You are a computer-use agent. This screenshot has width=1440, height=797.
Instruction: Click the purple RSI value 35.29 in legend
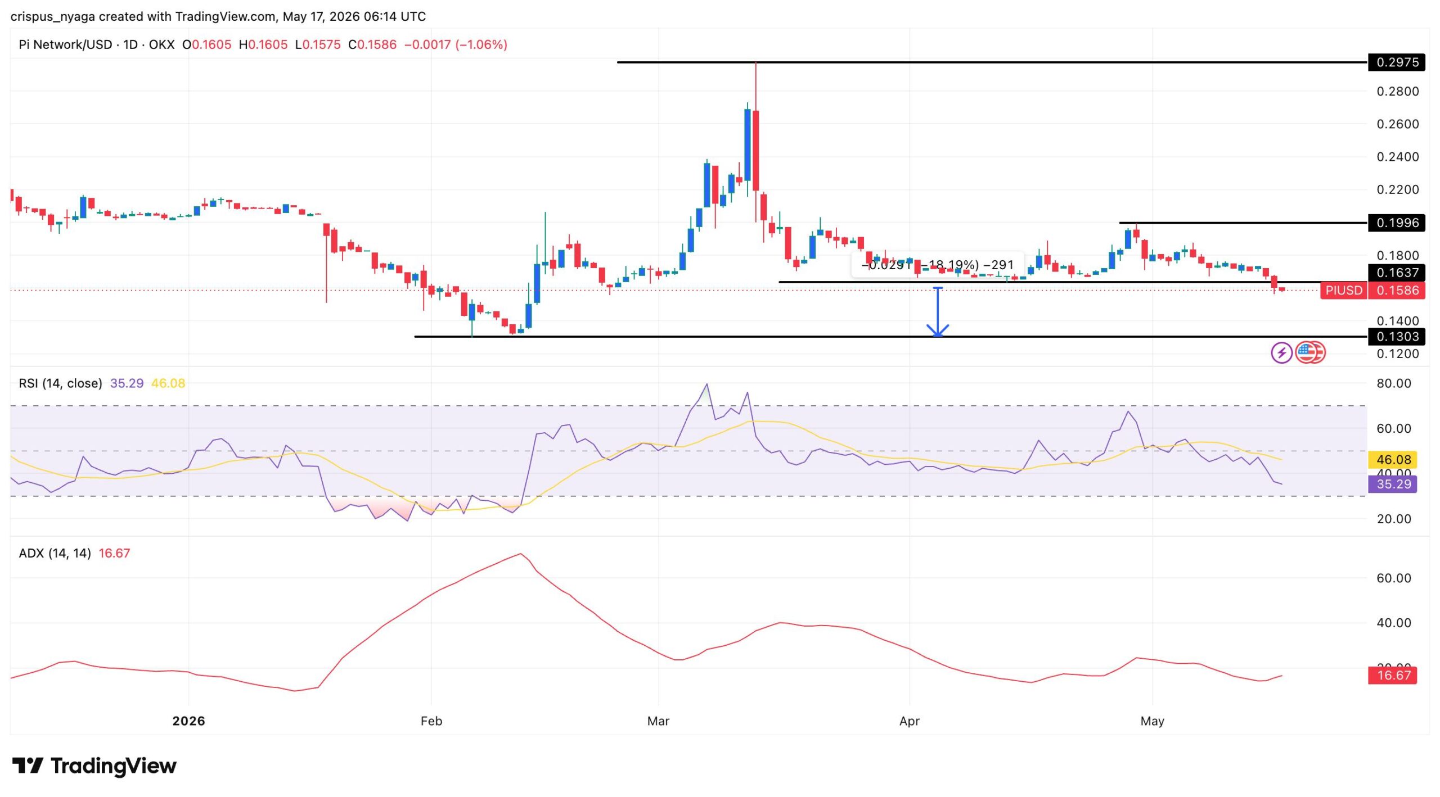tap(127, 383)
